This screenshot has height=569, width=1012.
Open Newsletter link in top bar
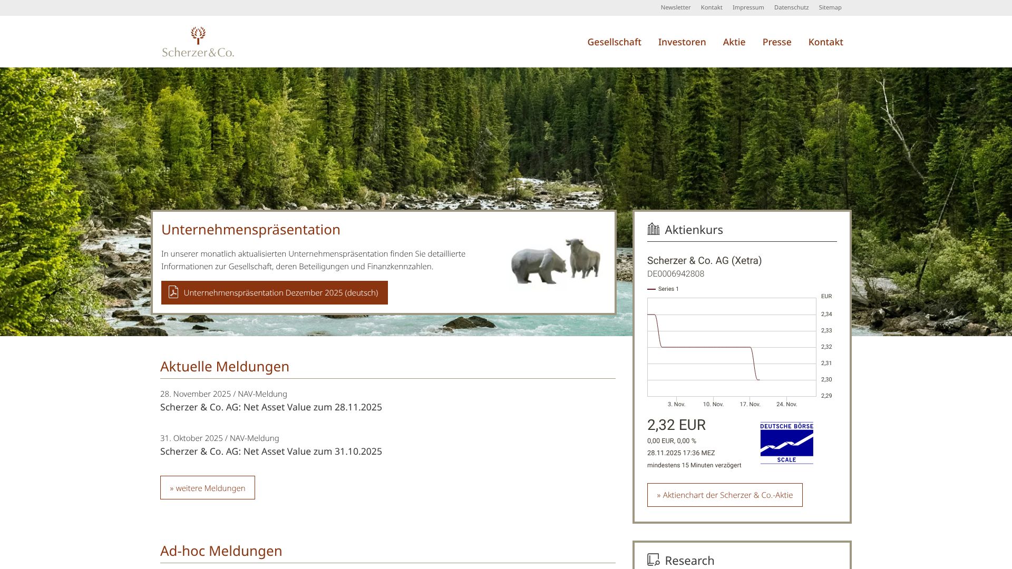tap(675, 7)
